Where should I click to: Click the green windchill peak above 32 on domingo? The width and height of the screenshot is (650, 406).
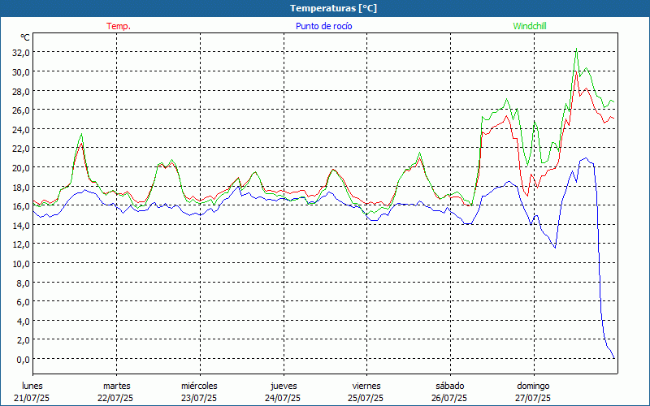(576, 49)
